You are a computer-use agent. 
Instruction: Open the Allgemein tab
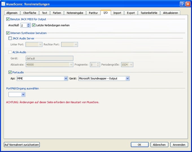tap(12, 13)
